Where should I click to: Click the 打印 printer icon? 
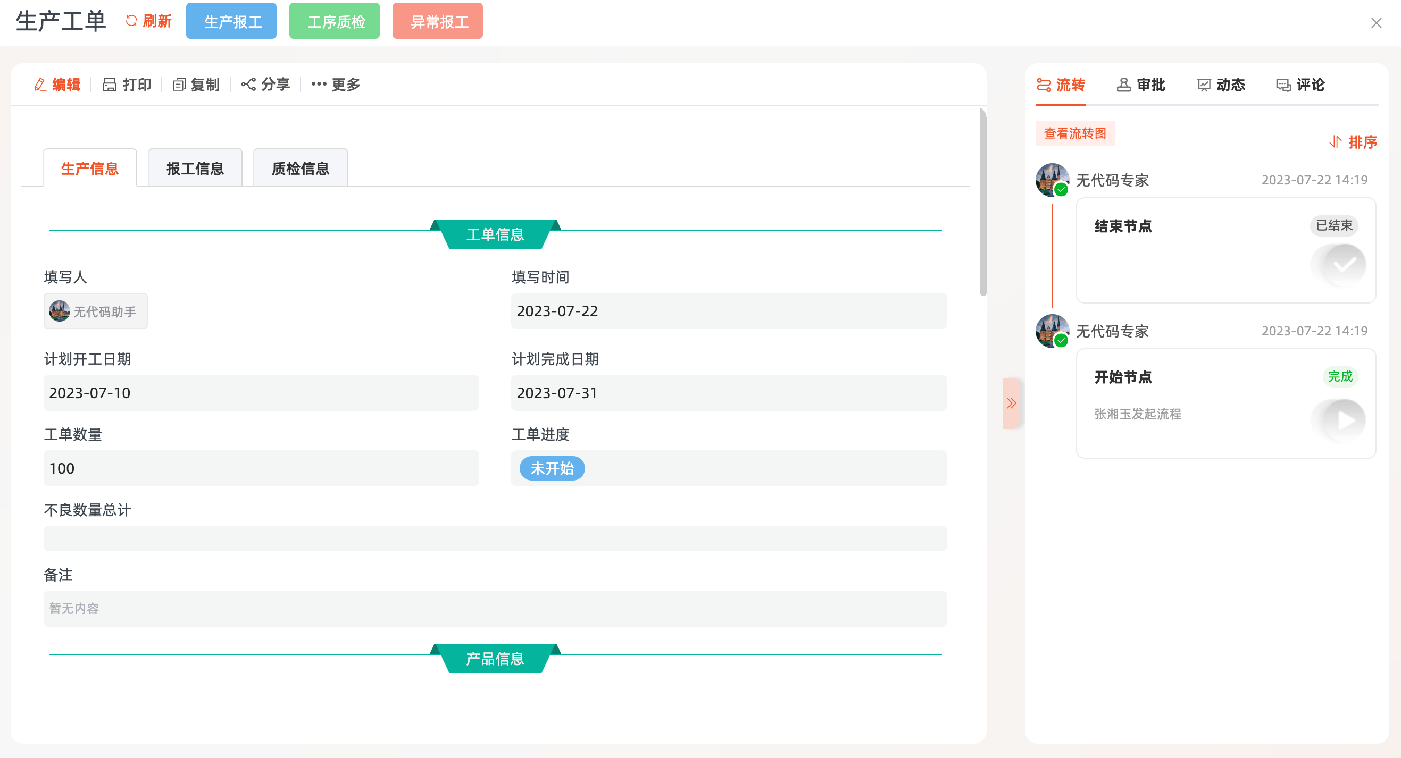point(110,85)
